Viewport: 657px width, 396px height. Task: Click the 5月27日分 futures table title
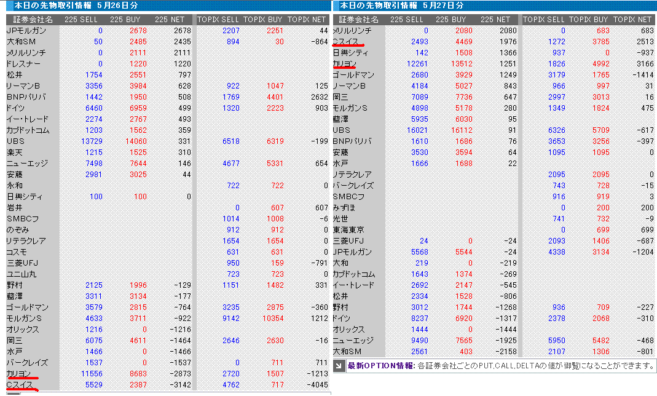(401, 5)
